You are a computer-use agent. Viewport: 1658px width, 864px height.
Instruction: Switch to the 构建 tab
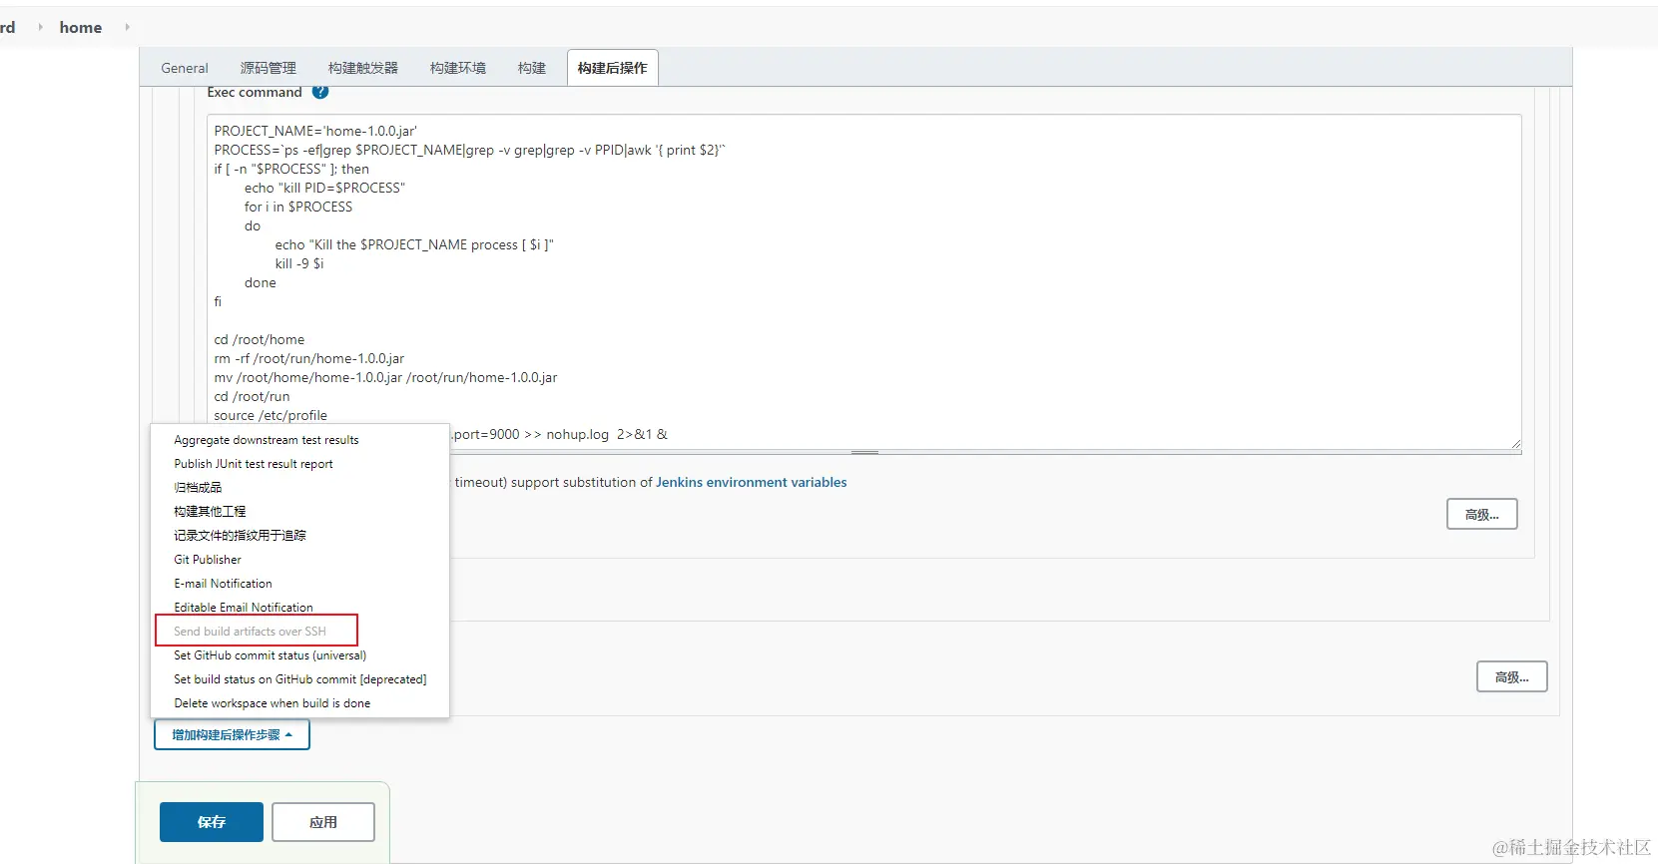(532, 68)
